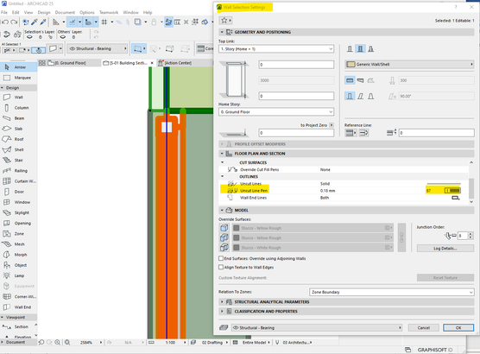Select the Slab tool
The height and width of the screenshot is (354, 480).
[18, 129]
